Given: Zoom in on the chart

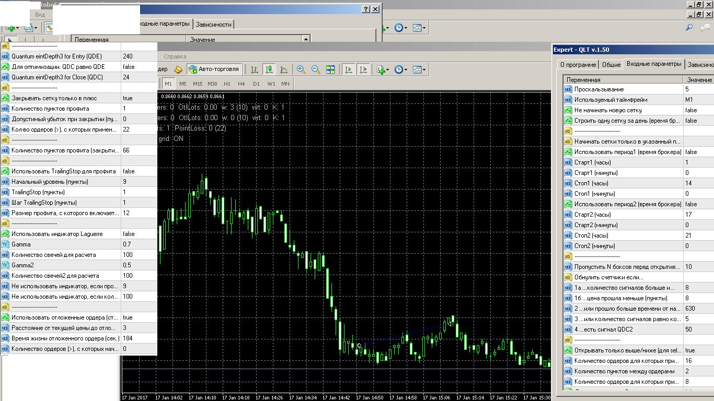Looking at the screenshot, I should click(x=301, y=69).
